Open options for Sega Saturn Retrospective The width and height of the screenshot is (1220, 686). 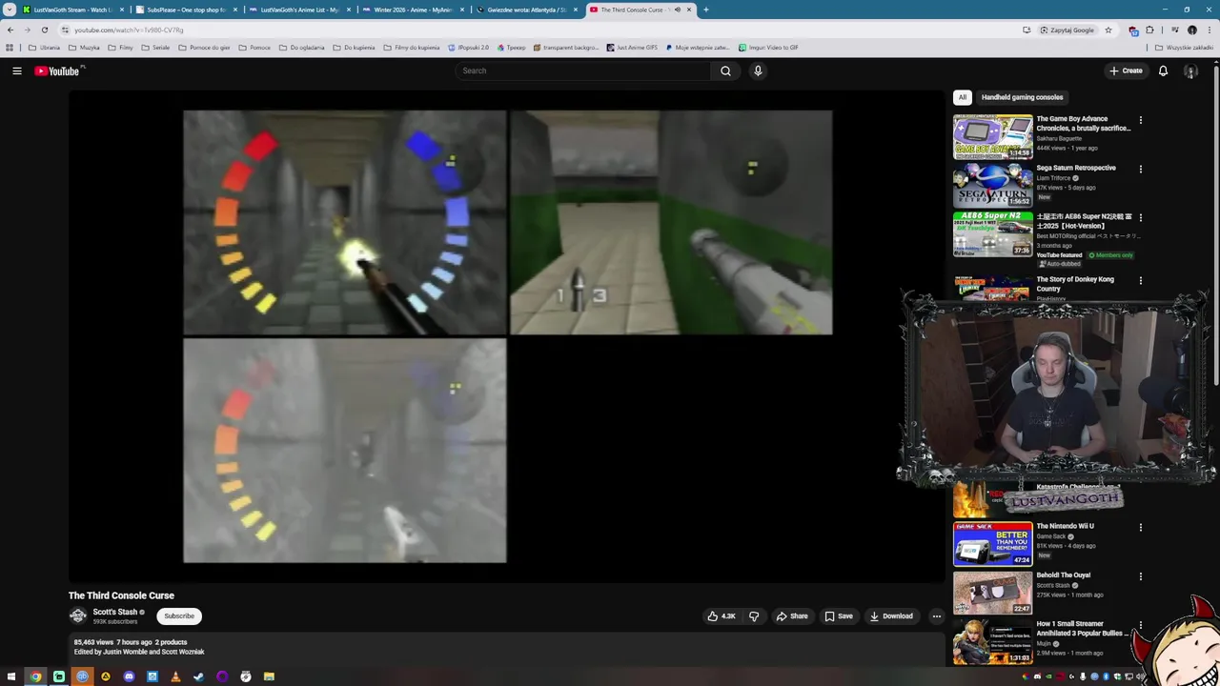tap(1140, 170)
